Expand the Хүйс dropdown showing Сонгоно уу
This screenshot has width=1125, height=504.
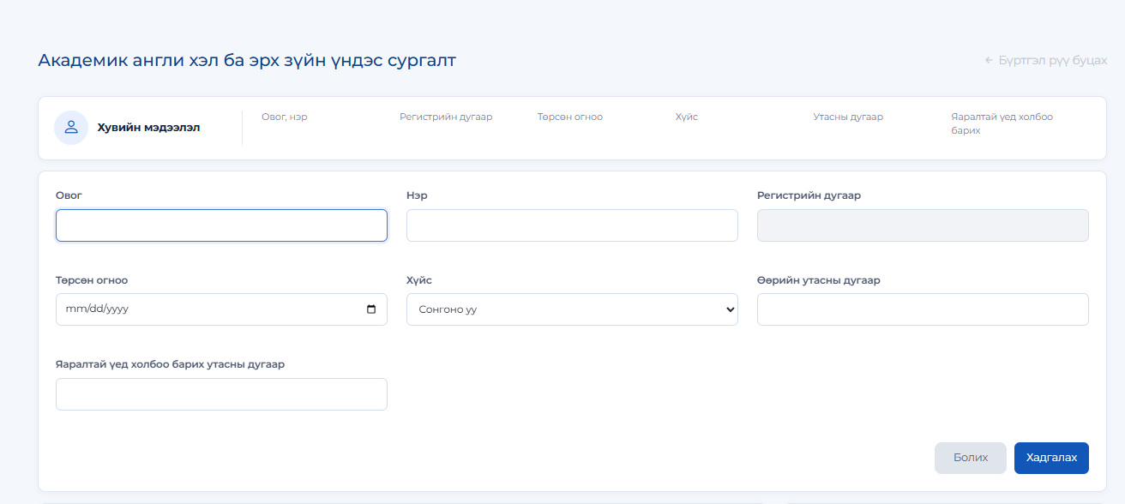point(572,309)
